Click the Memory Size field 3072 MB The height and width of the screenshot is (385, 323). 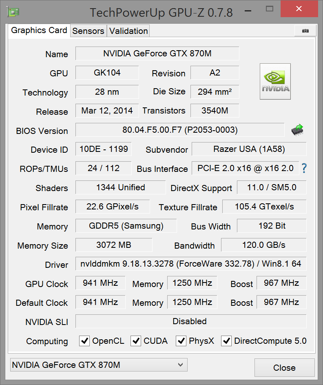tap(114, 245)
